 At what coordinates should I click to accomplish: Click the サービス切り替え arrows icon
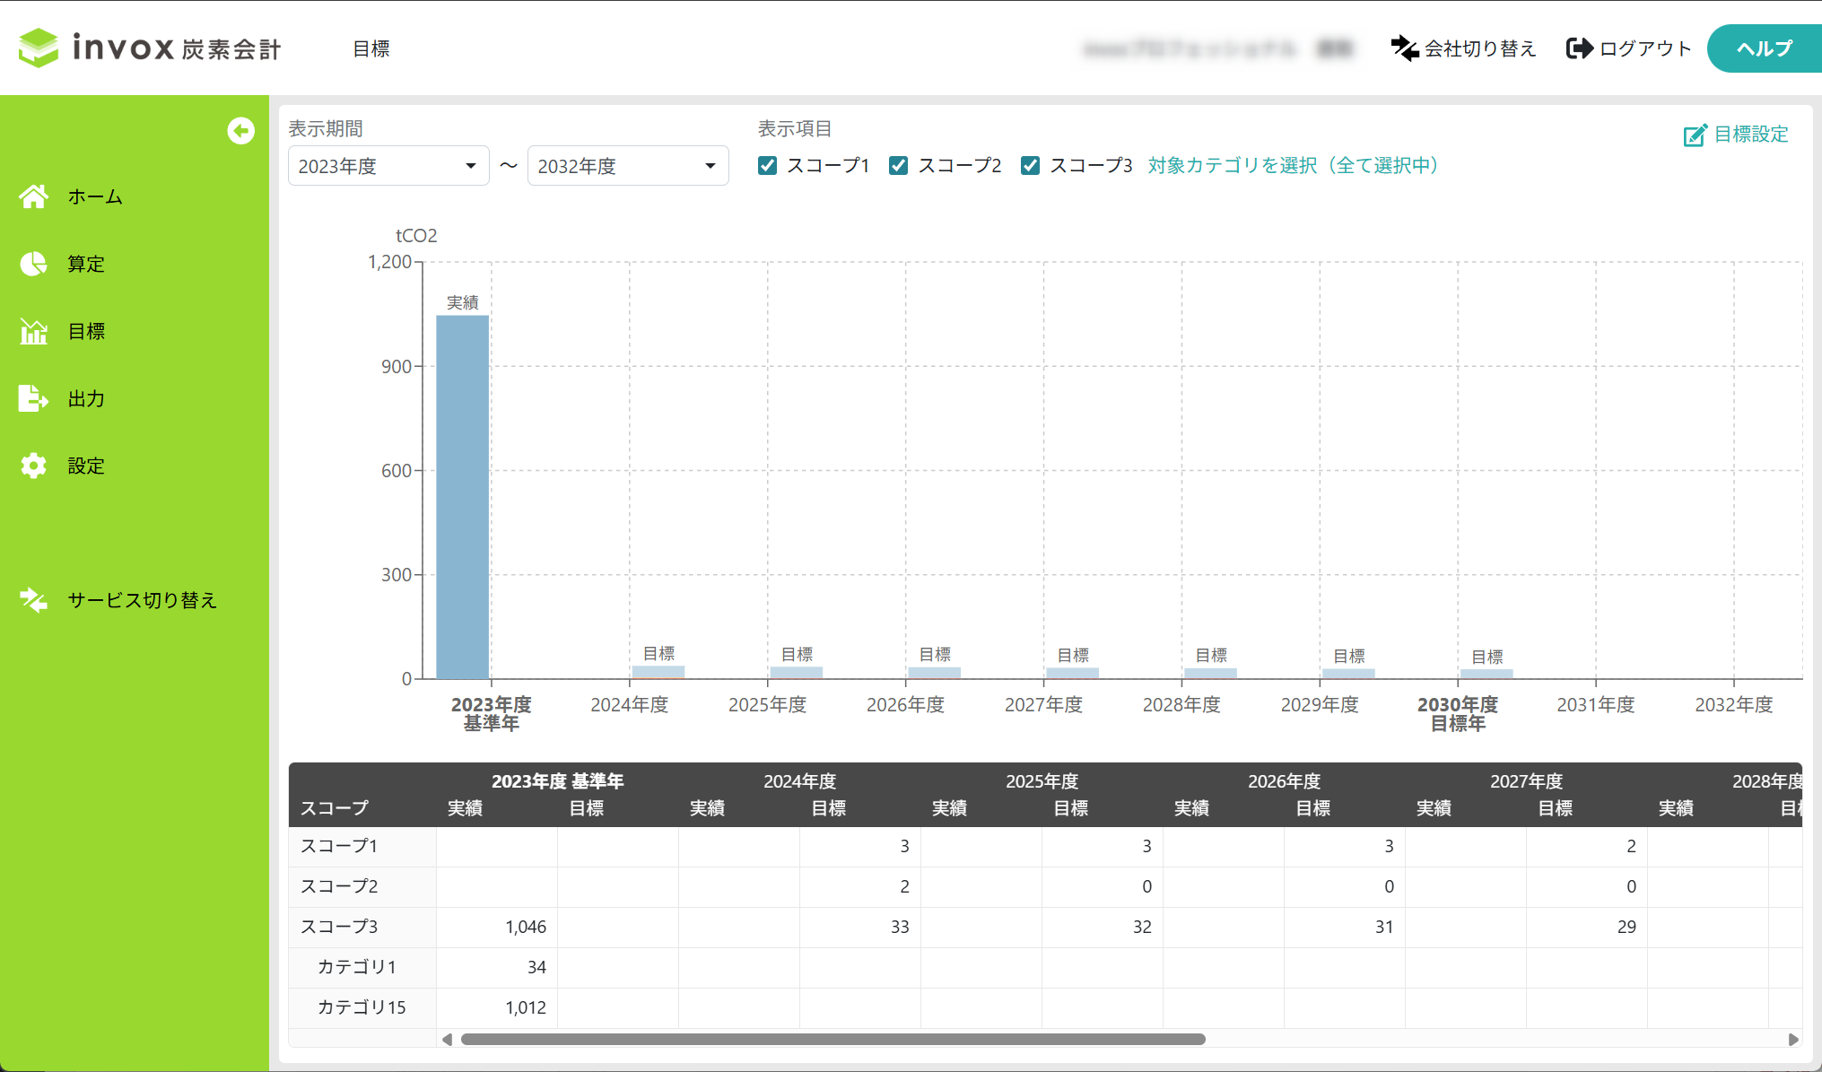[34, 600]
